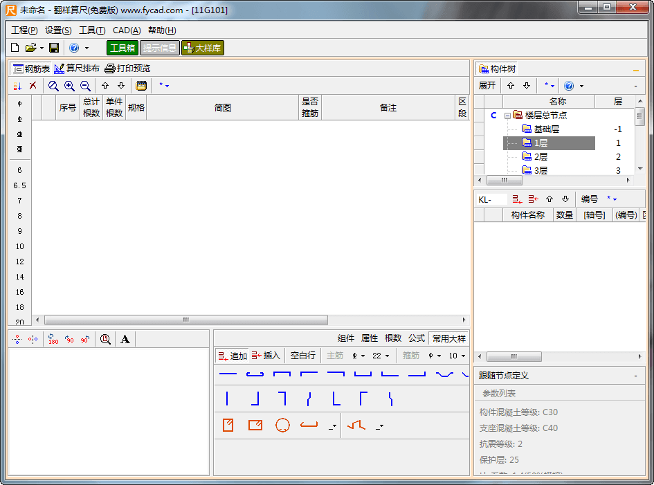Switch to the 算尺排布 tab
Screen dimensions: 654x485
[77, 68]
